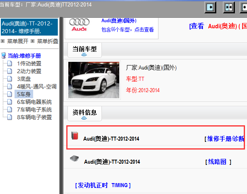Viewport: 247px width, 194px height.
Task: Open the 3底盘 chapter
Action: coord(24,79)
